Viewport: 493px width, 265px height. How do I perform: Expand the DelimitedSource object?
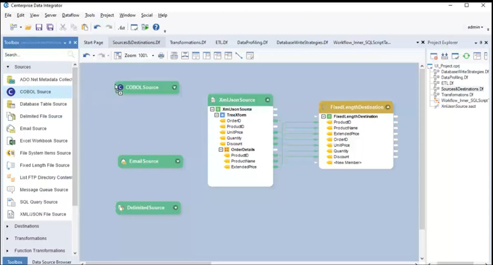coord(176,208)
